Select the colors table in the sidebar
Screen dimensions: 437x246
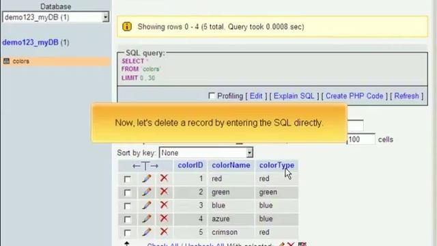(21, 61)
